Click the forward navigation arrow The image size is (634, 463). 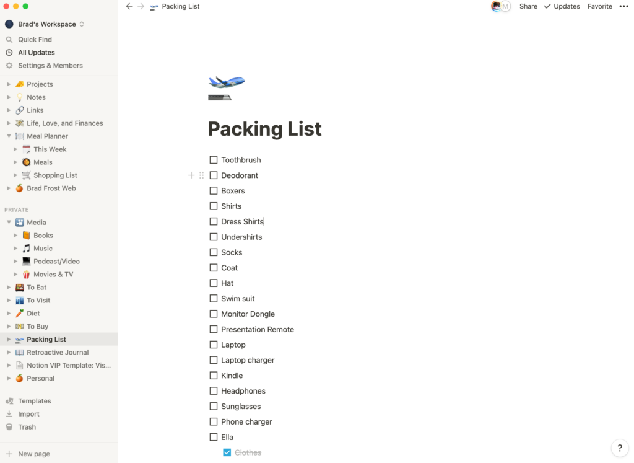point(141,6)
